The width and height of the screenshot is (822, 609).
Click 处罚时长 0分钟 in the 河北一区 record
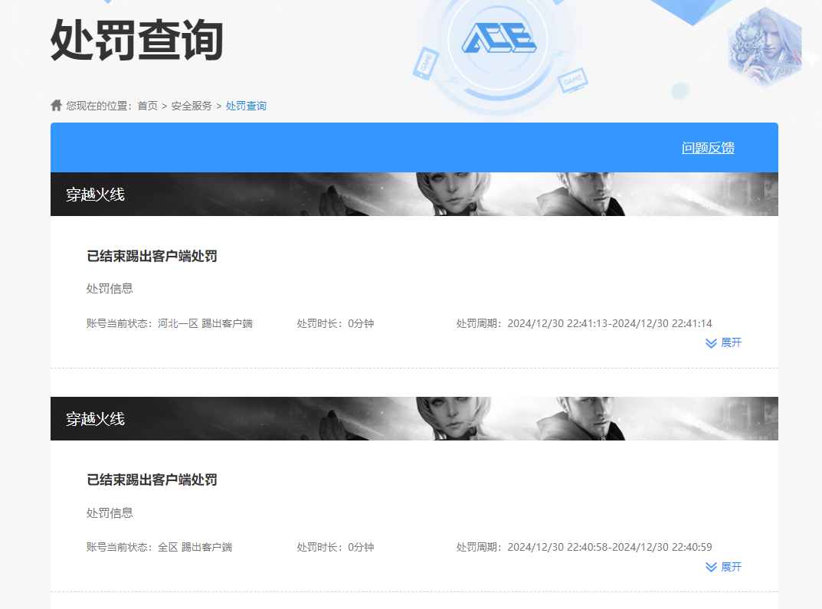tap(336, 323)
